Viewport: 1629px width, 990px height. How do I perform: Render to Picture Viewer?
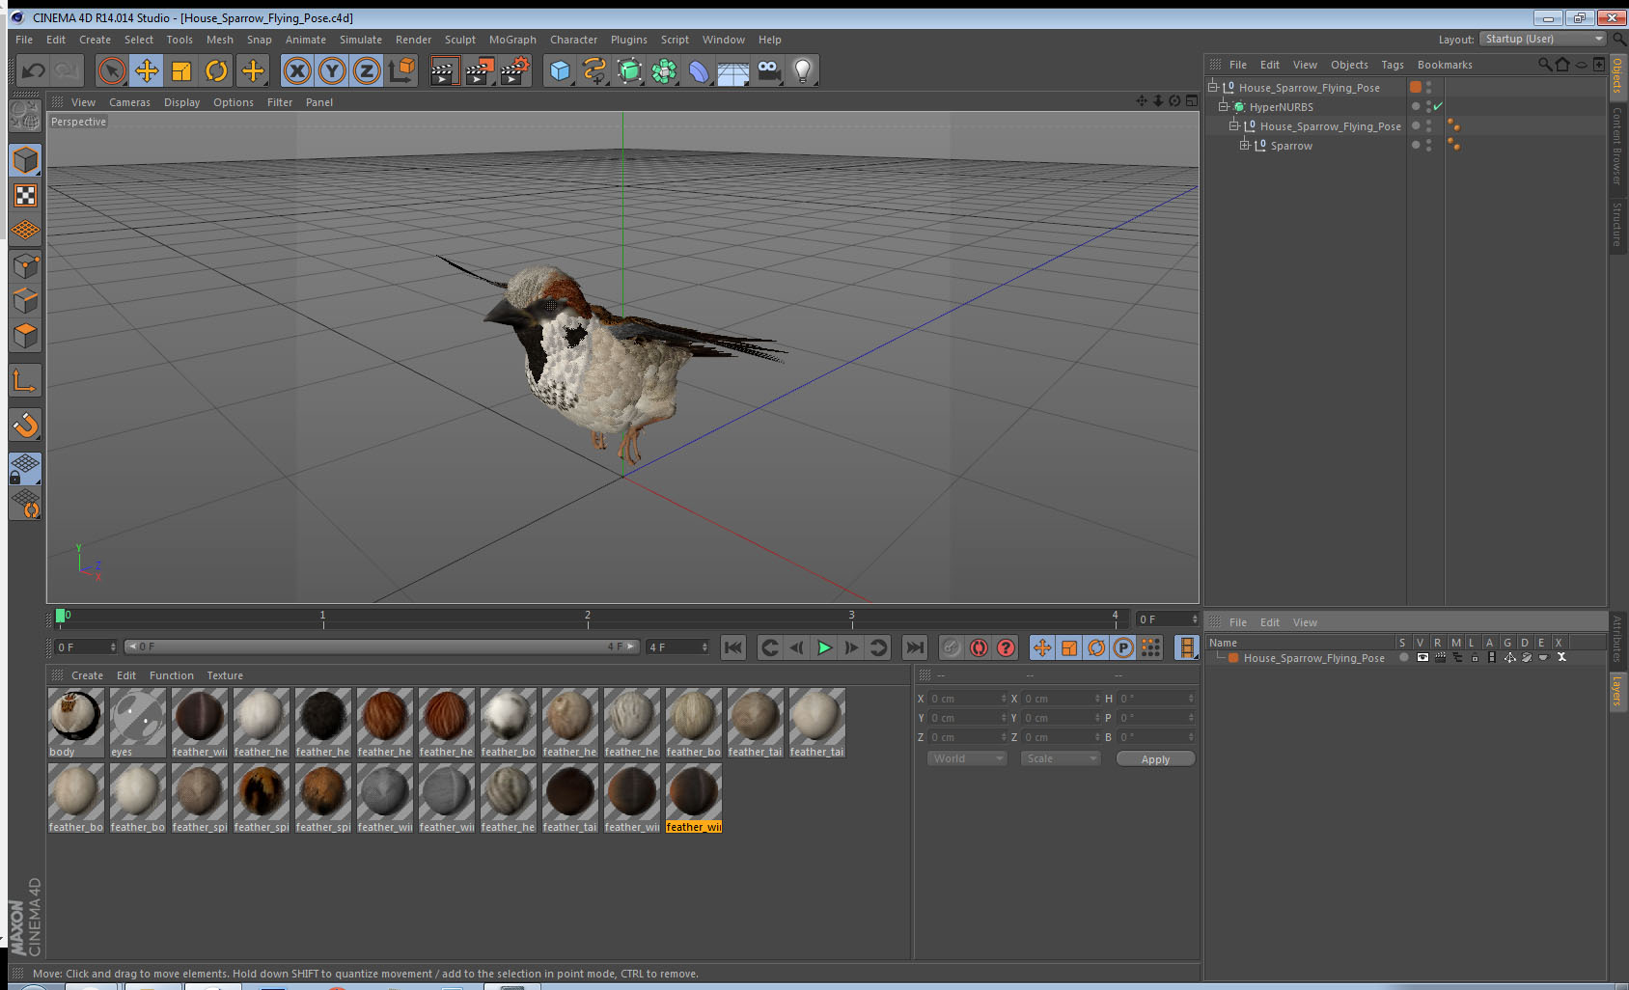(480, 70)
